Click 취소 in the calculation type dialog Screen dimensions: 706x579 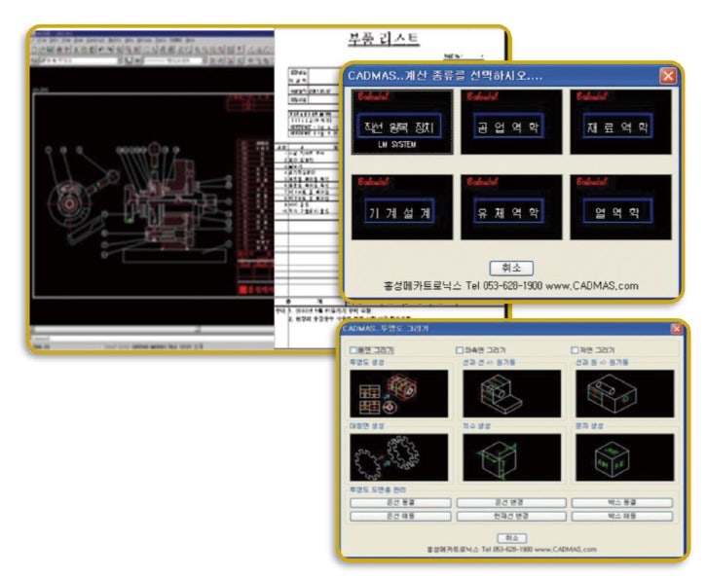tap(511, 269)
